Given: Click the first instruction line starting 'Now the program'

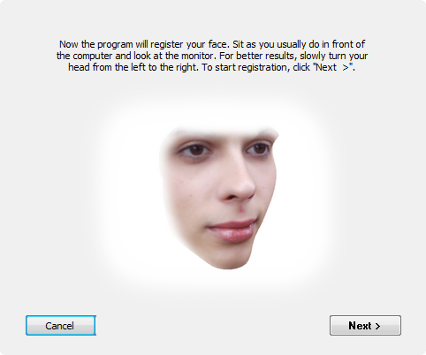Looking at the screenshot, I should click(x=212, y=44).
